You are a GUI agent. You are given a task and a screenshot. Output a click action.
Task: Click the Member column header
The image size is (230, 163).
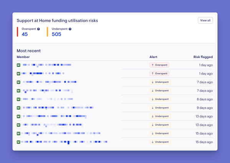[23, 57]
